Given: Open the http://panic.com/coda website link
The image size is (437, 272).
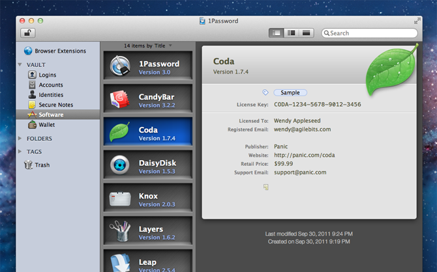Looking at the screenshot, I should click(x=305, y=155).
